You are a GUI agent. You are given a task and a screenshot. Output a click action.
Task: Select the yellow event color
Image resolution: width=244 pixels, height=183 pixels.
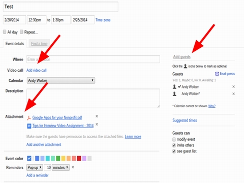click(x=63, y=159)
